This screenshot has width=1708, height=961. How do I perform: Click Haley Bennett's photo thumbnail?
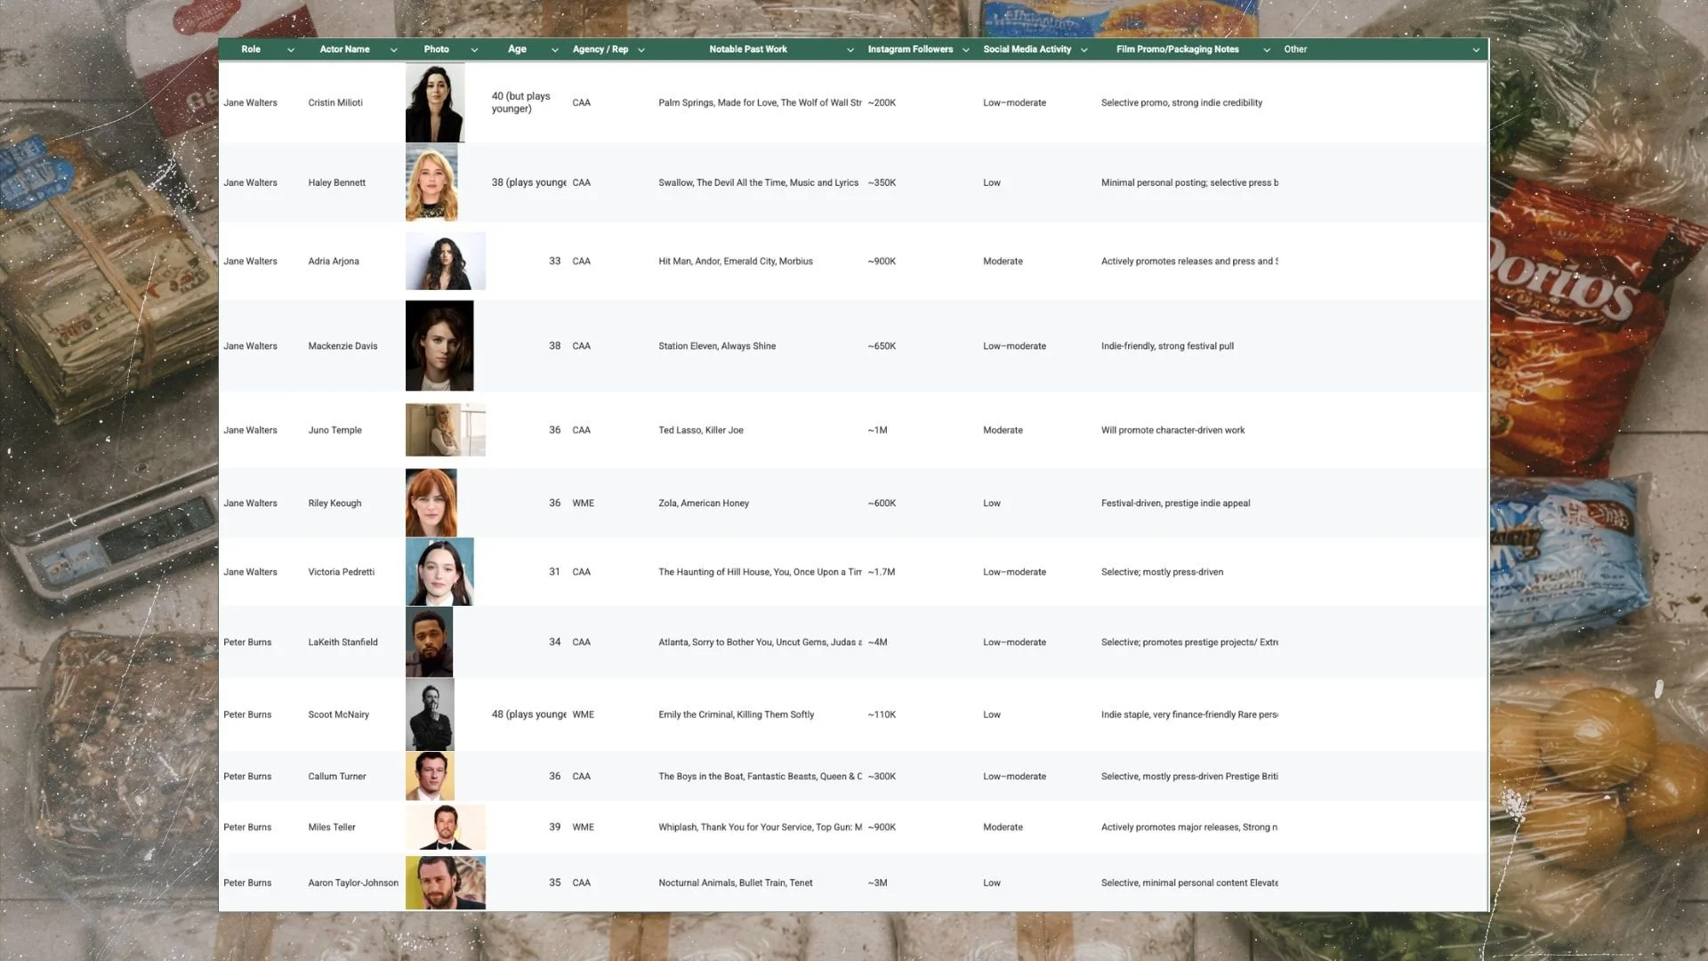(x=431, y=182)
